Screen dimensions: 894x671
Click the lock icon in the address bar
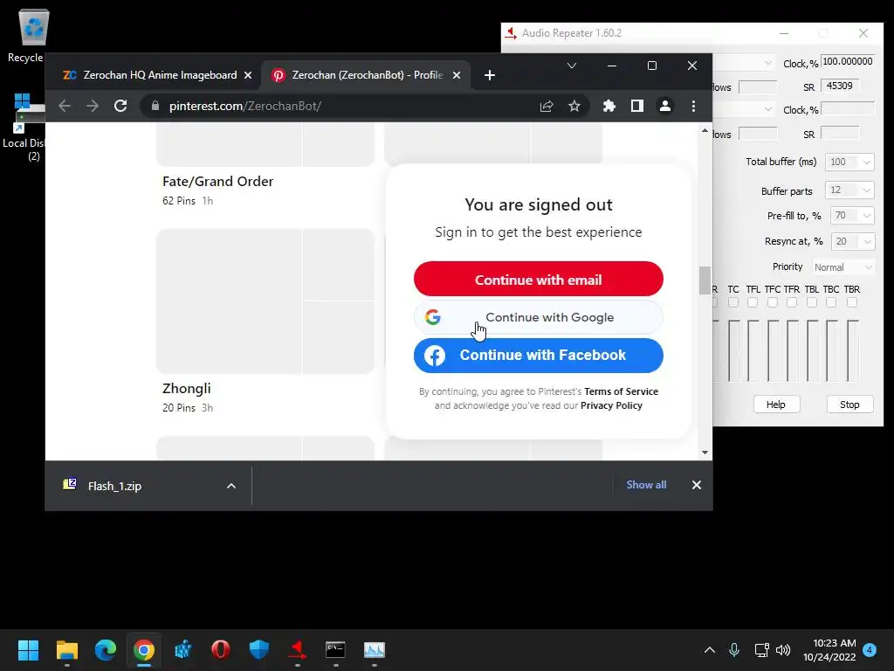155,106
